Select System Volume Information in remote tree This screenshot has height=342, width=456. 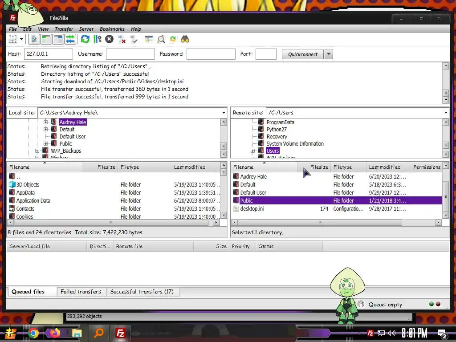pyautogui.click(x=295, y=143)
